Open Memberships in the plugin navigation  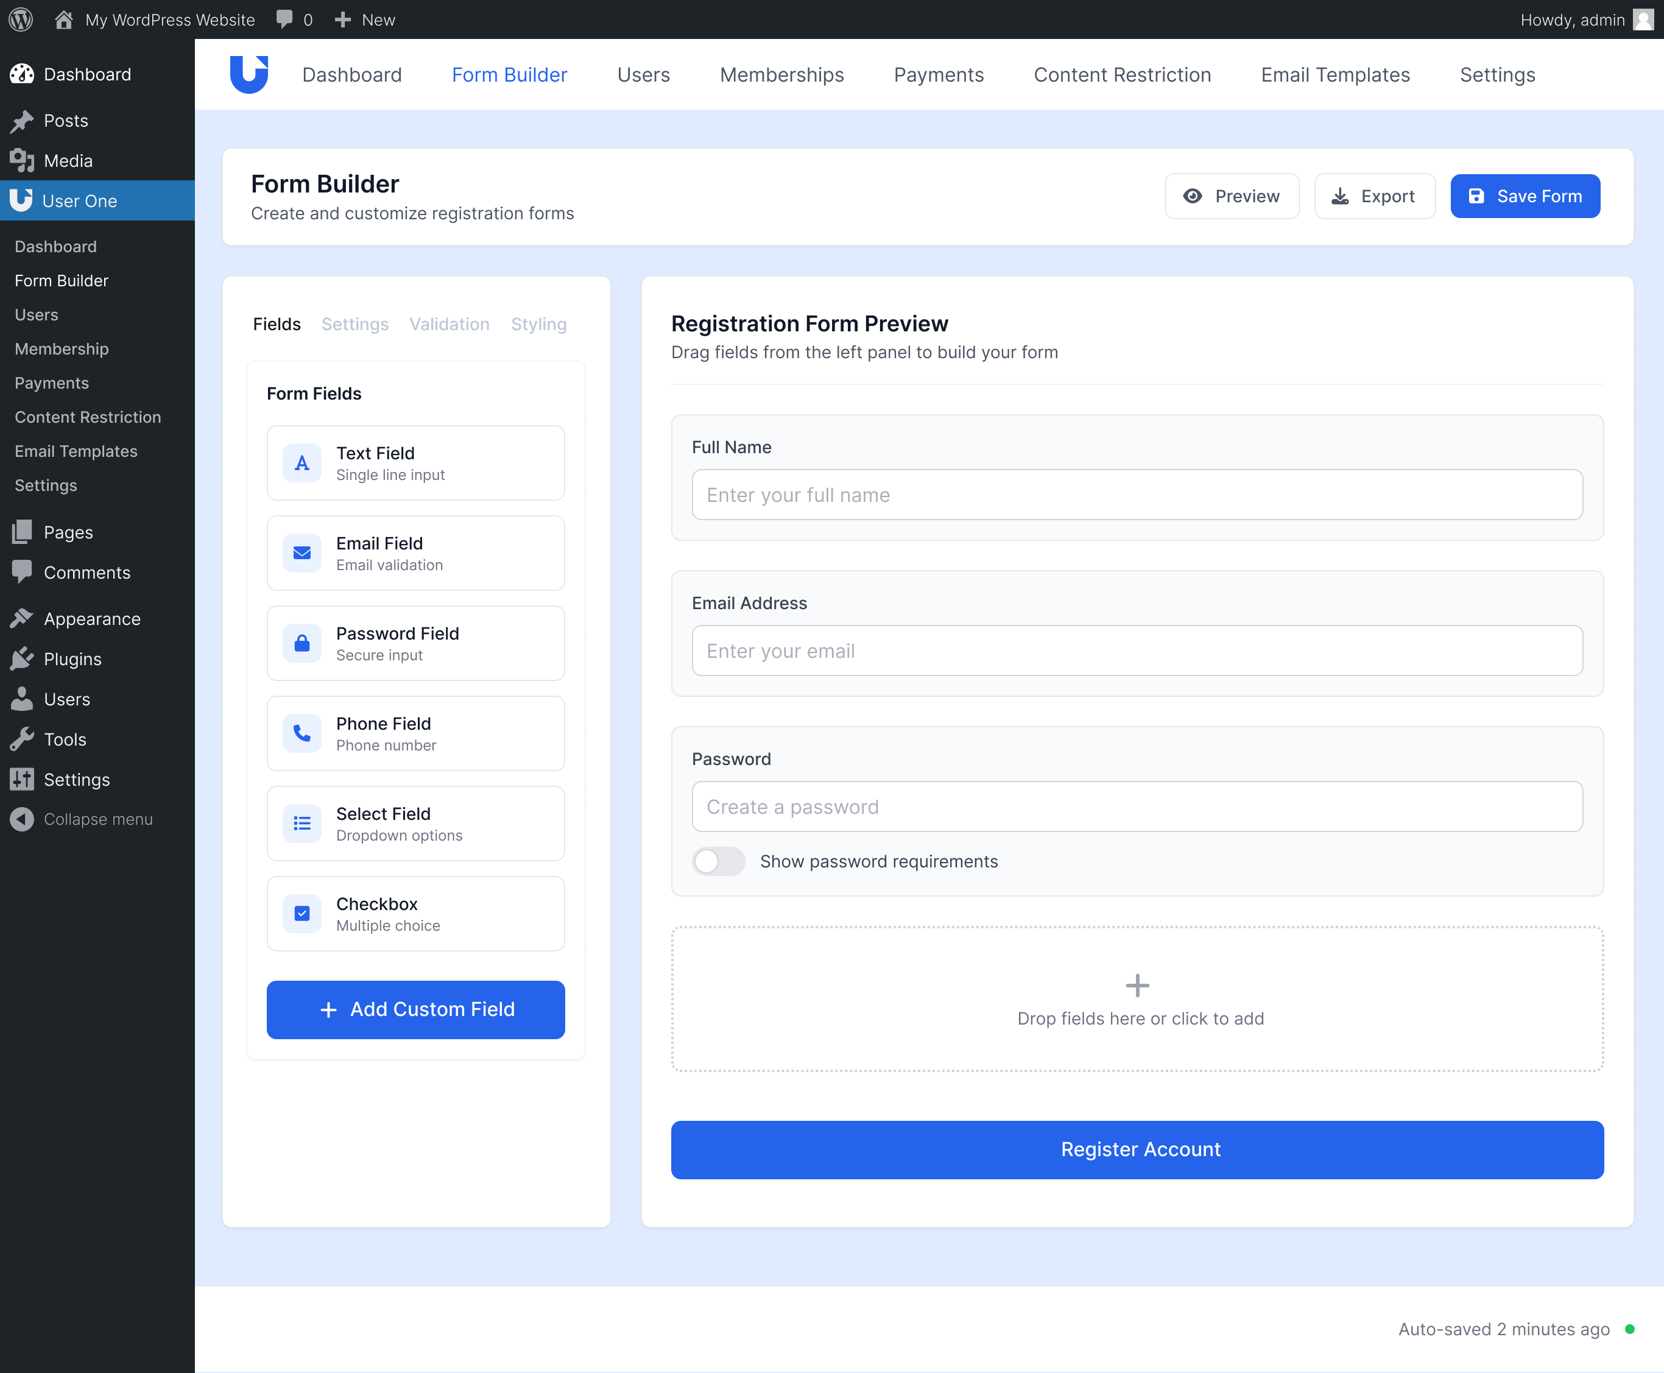click(x=781, y=74)
